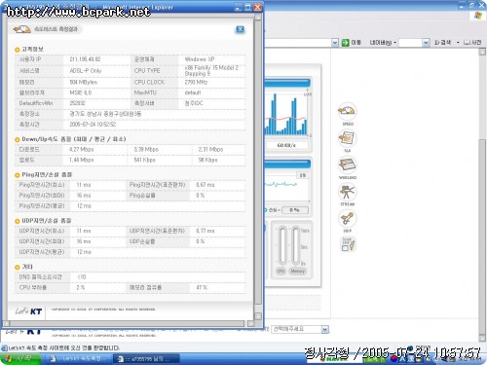The image size is (487, 365).
Task: Click main browser scrollbar up arrow
Action: [483, 52]
